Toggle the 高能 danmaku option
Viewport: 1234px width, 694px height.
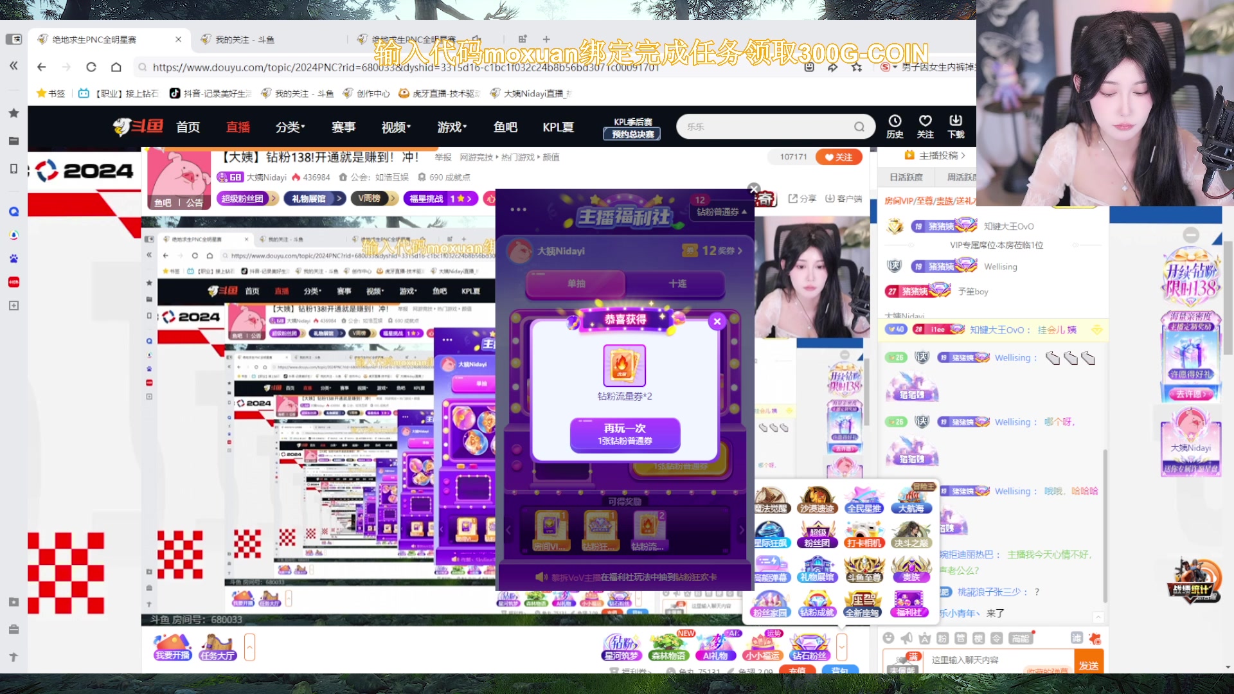(x=1020, y=638)
